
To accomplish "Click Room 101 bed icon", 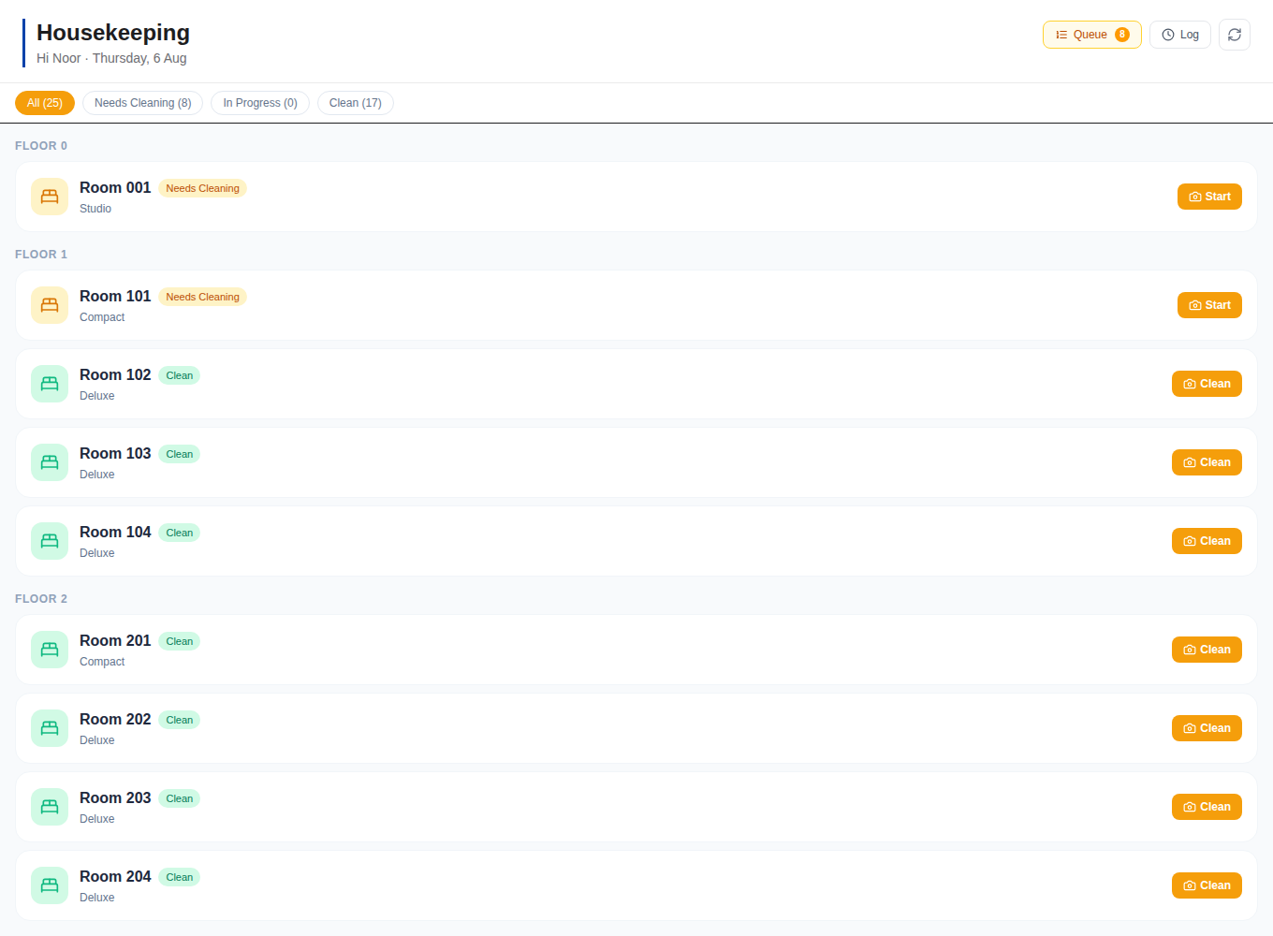I will (50, 305).
